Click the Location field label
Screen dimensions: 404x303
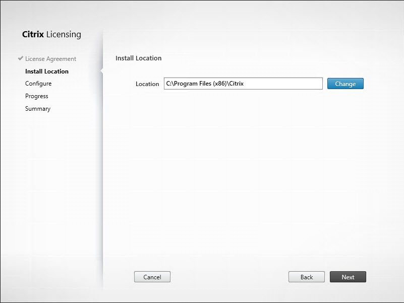147,84
